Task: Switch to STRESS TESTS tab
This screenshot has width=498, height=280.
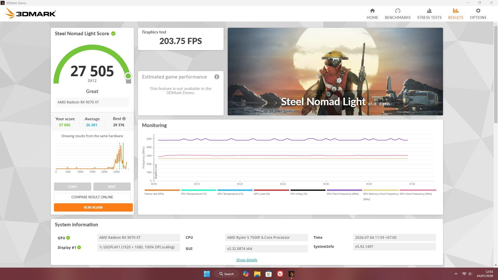Action: pyautogui.click(x=429, y=14)
